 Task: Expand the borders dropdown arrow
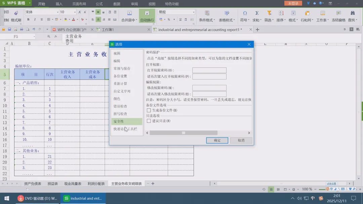[52, 20]
